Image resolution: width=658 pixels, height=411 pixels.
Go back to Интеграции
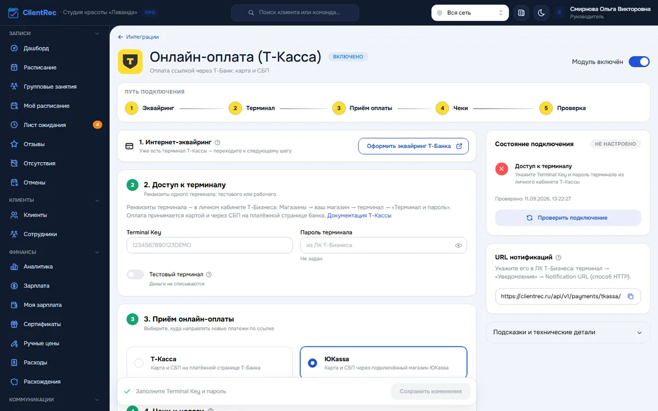point(138,37)
